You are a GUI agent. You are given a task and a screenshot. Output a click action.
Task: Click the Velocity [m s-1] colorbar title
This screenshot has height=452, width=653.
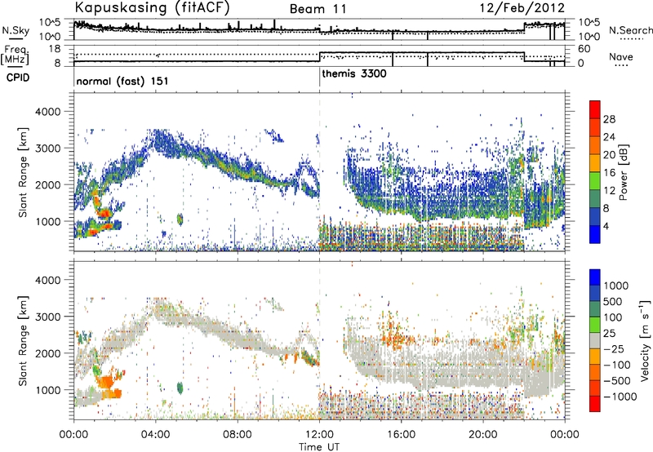[x=645, y=340]
